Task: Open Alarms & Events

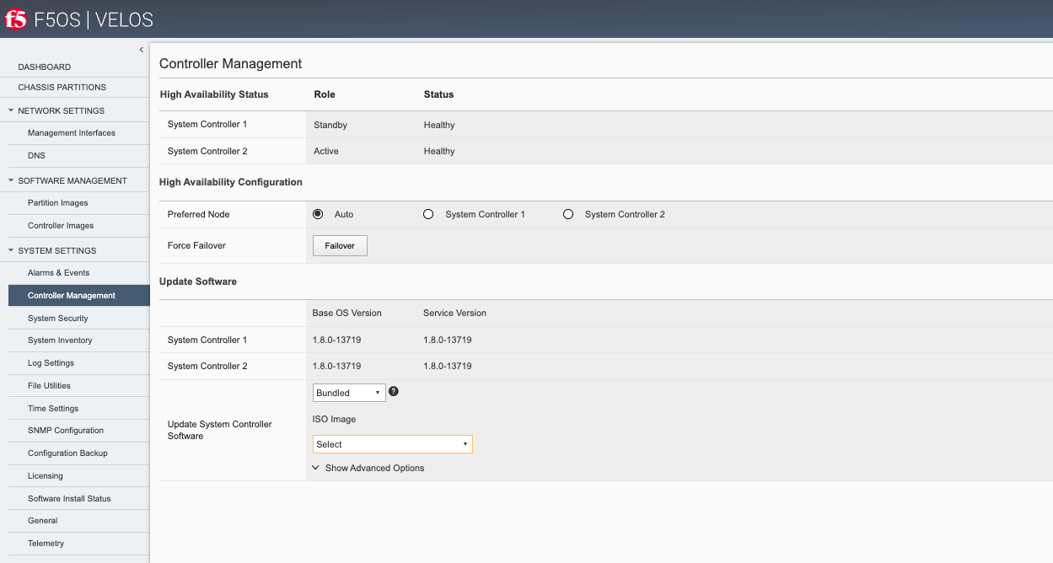Action: (58, 272)
